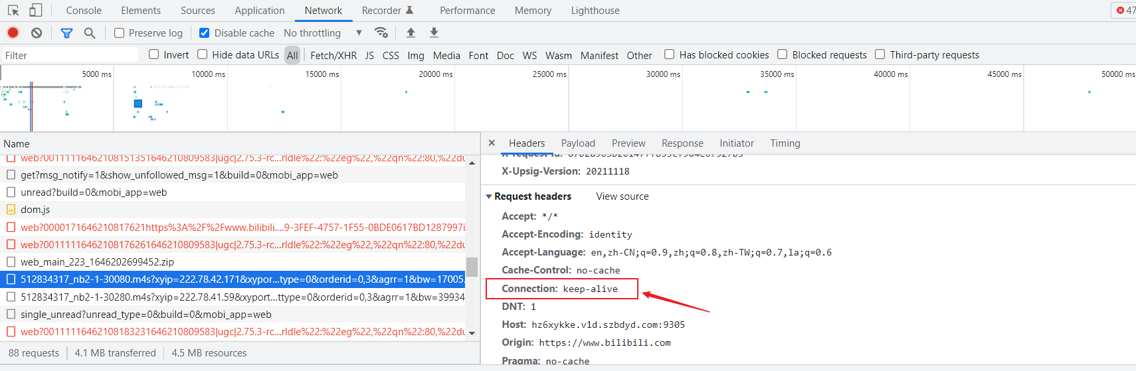Open network conditions wifi icon
Screen dimensions: 1136x371
pyautogui.click(x=381, y=33)
